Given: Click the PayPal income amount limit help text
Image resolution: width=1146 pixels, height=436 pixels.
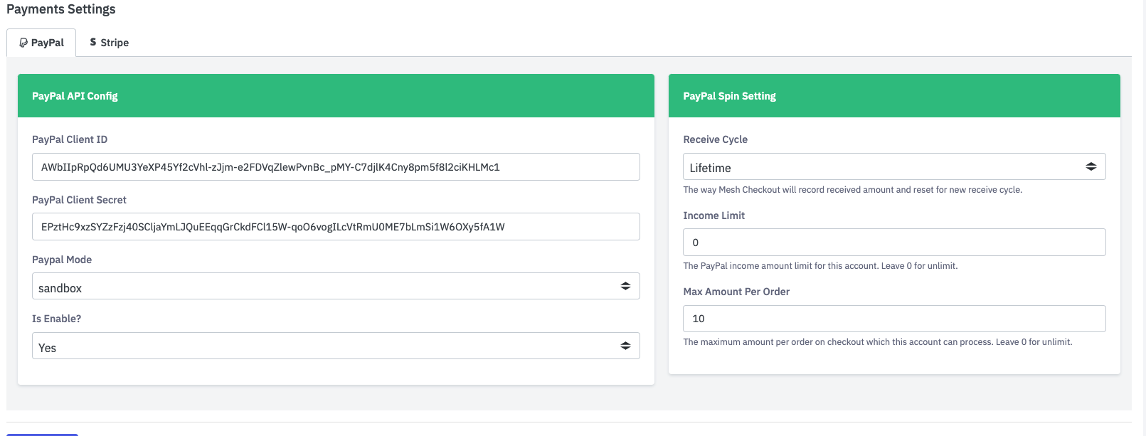Looking at the screenshot, I should [820, 266].
